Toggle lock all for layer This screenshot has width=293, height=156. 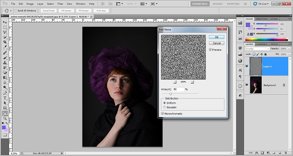click(266, 54)
